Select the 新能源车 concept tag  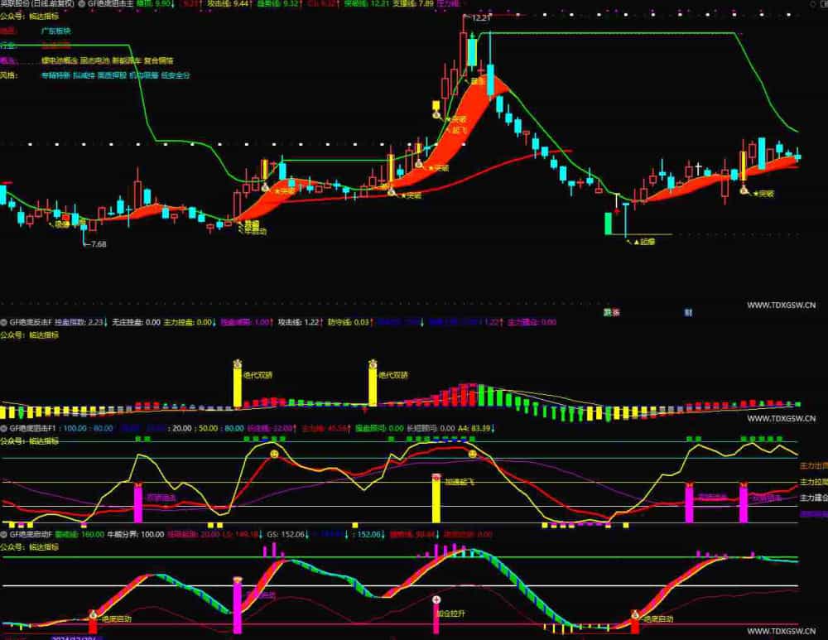127,60
